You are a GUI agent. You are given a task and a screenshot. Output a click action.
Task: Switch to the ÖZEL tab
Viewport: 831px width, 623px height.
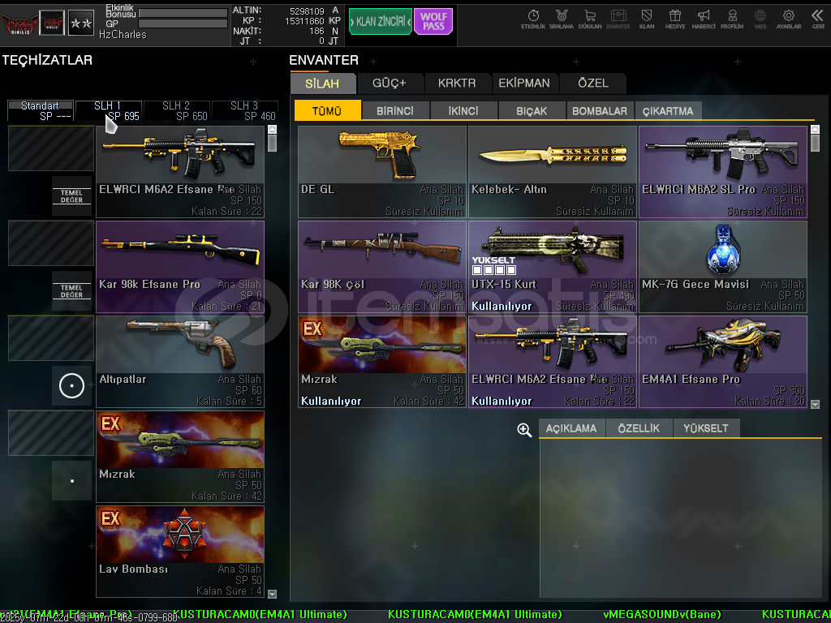[x=593, y=84]
